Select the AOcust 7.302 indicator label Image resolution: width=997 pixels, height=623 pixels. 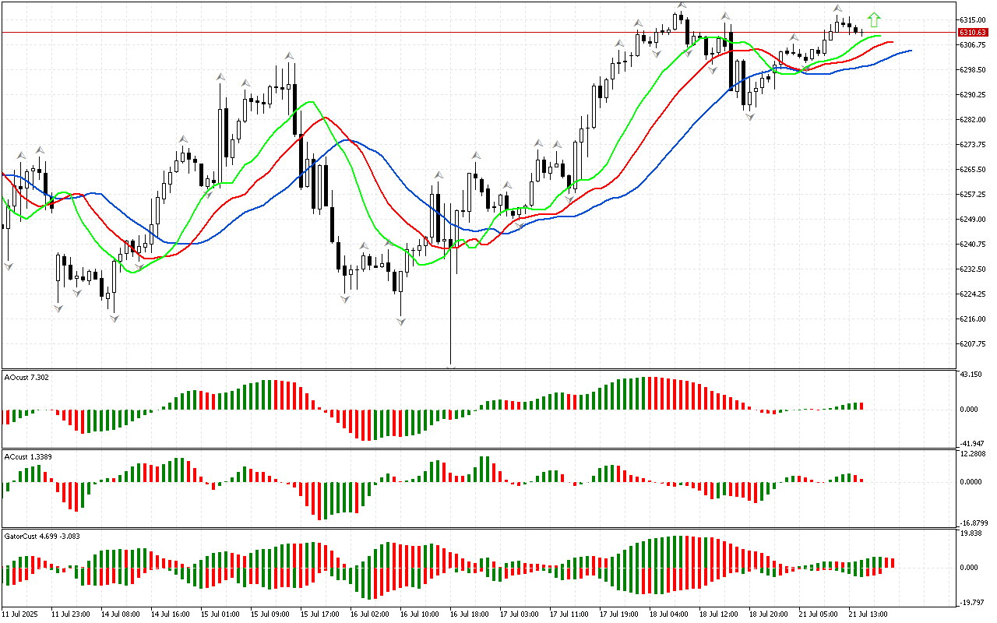(28, 377)
